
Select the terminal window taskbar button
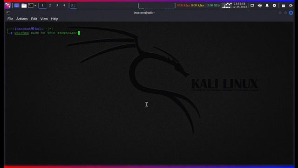coord(73,6)
